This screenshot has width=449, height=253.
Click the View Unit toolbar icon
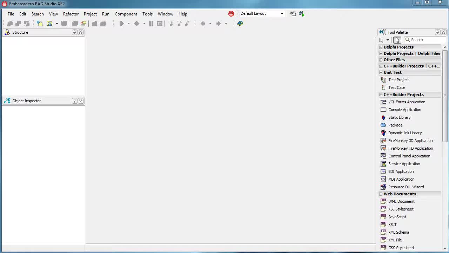10,24
